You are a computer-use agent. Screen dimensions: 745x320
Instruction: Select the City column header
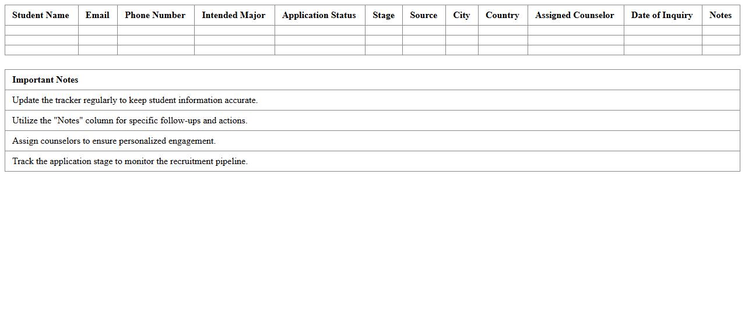coord(462,15)
